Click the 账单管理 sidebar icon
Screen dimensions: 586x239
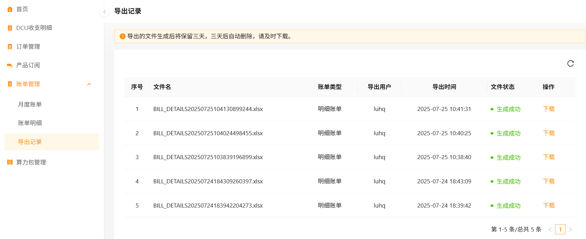[x=10, y=84]
